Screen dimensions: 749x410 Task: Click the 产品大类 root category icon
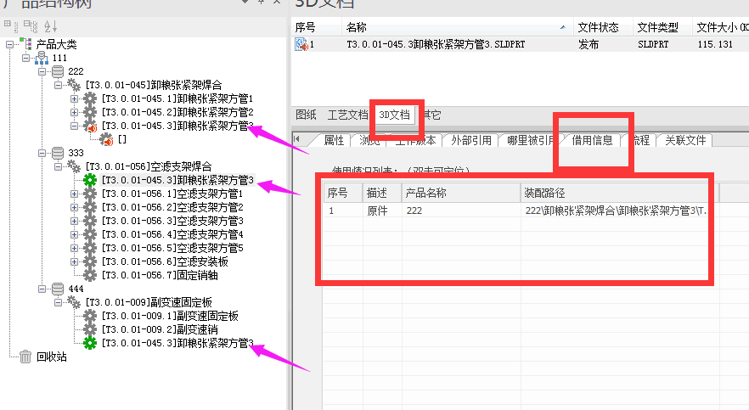[26, 44]
